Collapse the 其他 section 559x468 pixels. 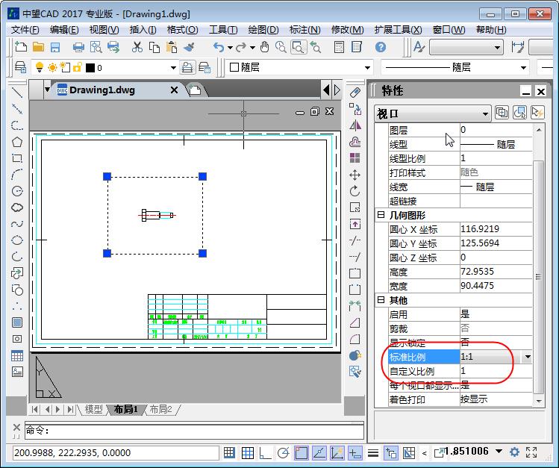click(x=381, y=300)
